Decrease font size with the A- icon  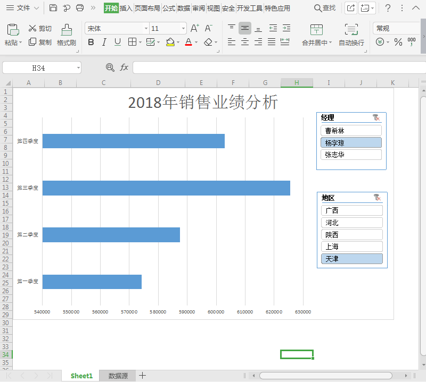[208, 28]
